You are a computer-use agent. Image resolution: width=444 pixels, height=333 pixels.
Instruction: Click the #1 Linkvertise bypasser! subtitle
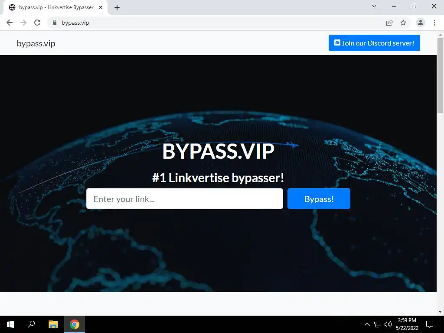218,178
